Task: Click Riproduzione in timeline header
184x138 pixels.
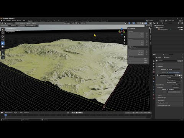Action: (9, 113)
